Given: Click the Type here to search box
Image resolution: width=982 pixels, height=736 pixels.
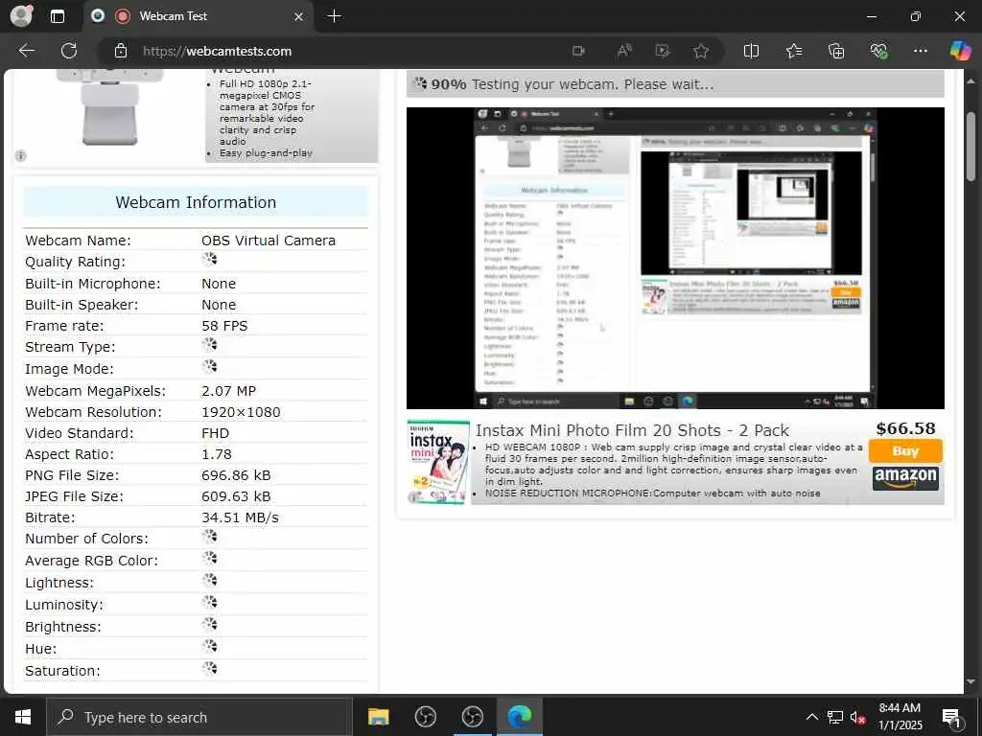Looking at the screenshot, I should (x=199, y=717).
